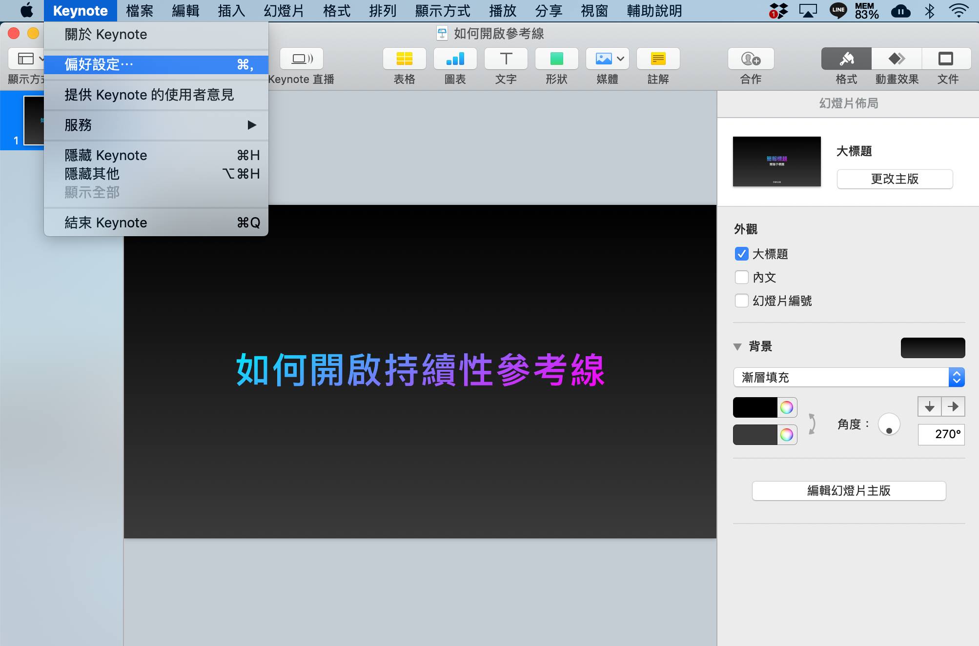Open the 檔案 menu
Viewport: 979px width, 646px height.
140,11
